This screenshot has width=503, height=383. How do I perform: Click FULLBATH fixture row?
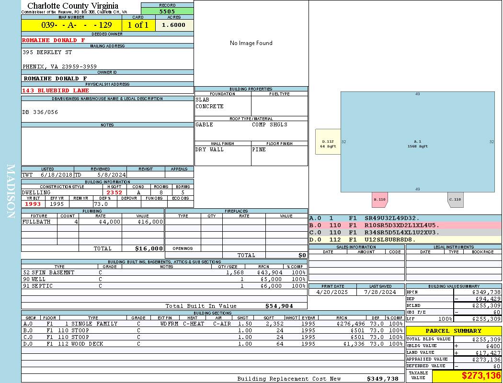[93, 222]
